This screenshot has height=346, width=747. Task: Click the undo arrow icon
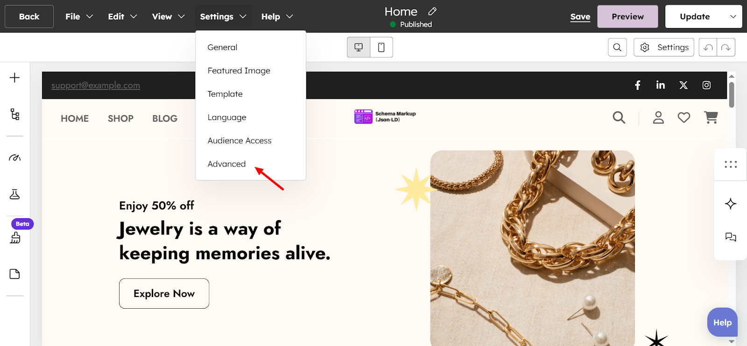tap(708, 48)
